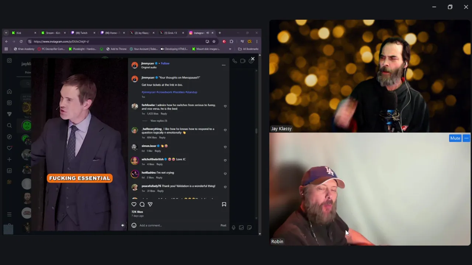
Task: Bookmark this page with the star icon
Action: point(214,41)
